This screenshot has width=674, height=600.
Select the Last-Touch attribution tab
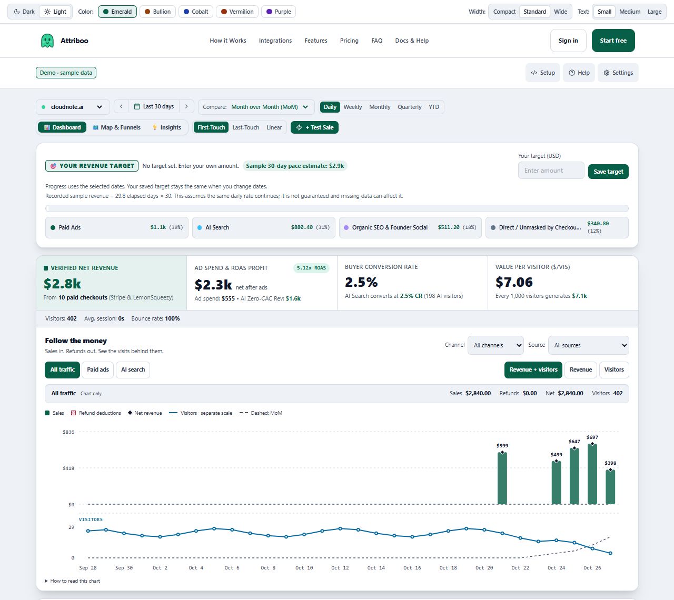[x=246, y=127]
